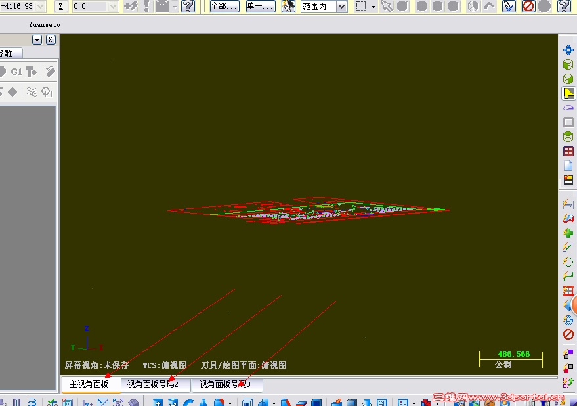This screenshot has height=406, width=577.
Task: Click the 单一... selection button
Action: 261,7
